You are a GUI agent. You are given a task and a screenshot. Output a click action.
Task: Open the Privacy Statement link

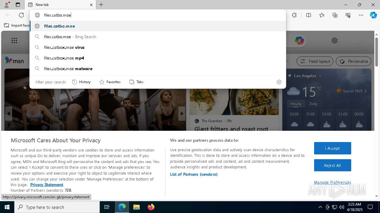(x=47, y=185)
